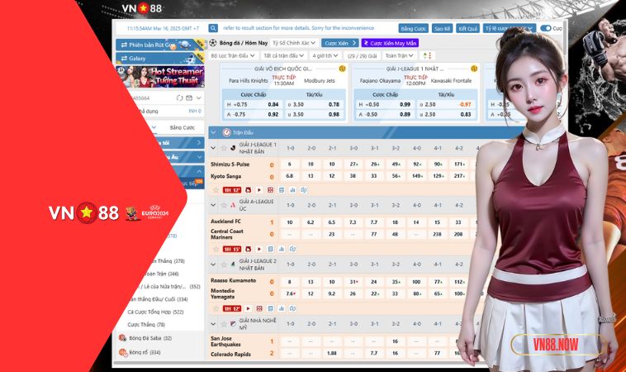
Task: Open the statistics bar-chart icon under Kyoto Sanga
Action: [292, 190]
